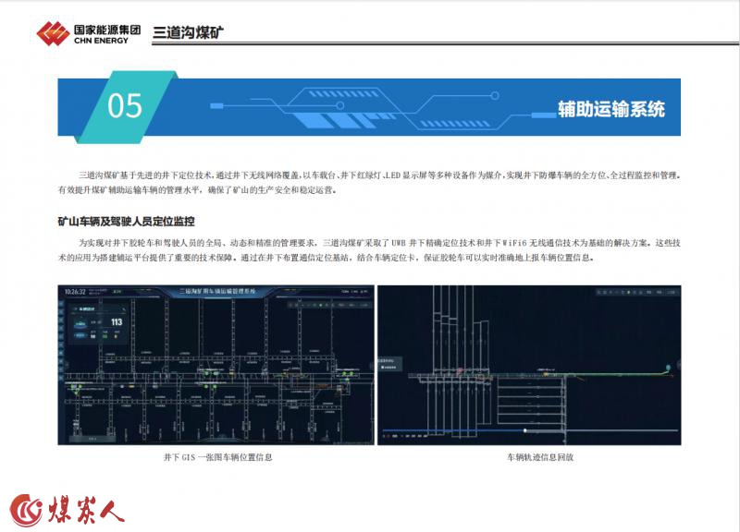This screenshot has height=532, width=740.
Task: Open the underground GIS vehicle map screenshot
Action: coord(216,365)
